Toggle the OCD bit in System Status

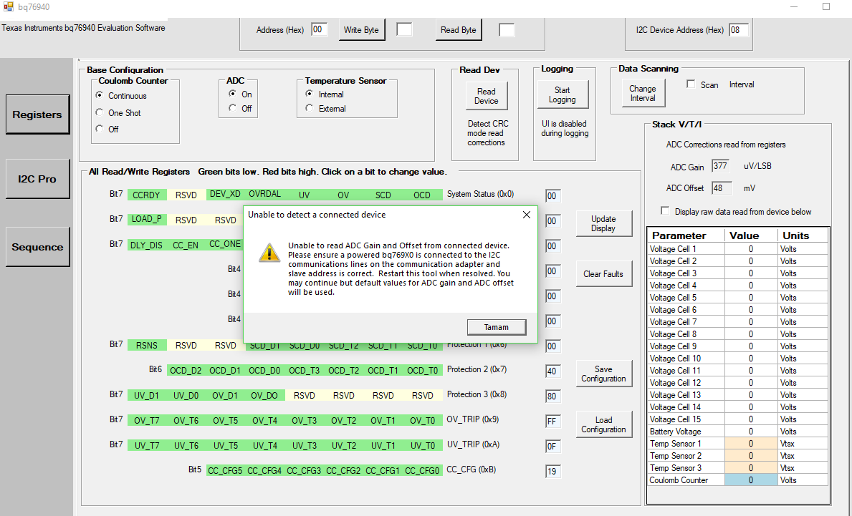pyautogui.click(x=422, y=195)
